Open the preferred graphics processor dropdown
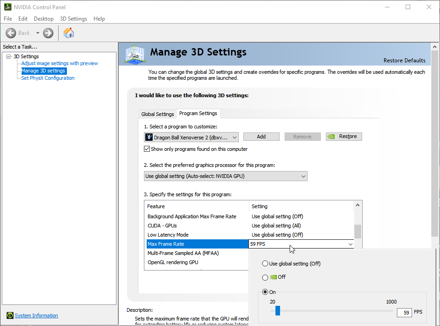The height and width of the screenshot is (326, 440). 225,176
